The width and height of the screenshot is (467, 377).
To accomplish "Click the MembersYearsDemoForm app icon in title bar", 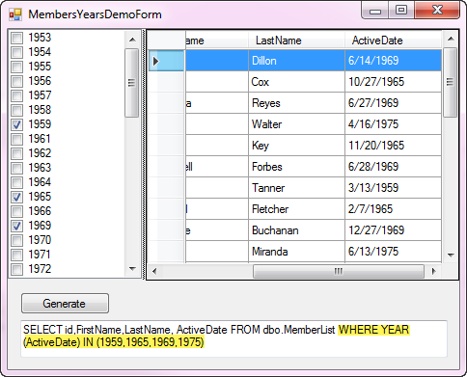I will pyautogui.click(x=15, y=14).
